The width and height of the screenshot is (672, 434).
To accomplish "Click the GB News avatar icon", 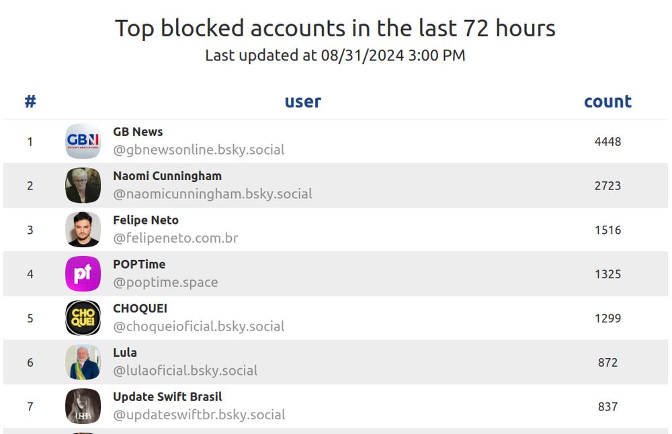I will tap(83, 141).
